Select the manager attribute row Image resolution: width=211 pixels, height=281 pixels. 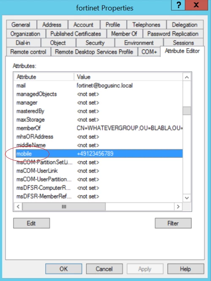98,103
